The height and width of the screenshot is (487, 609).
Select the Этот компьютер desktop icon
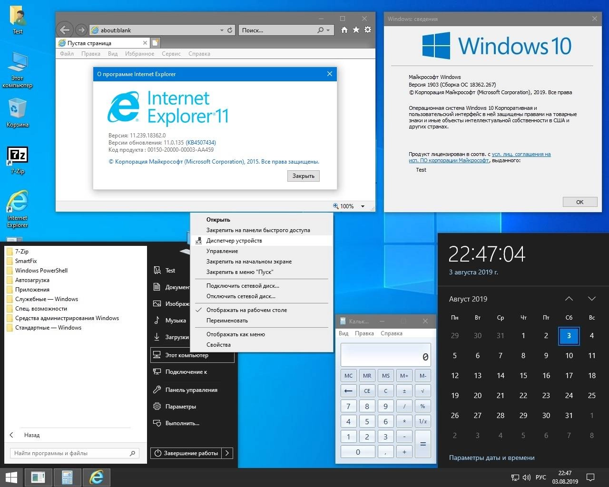coord(18,70)
